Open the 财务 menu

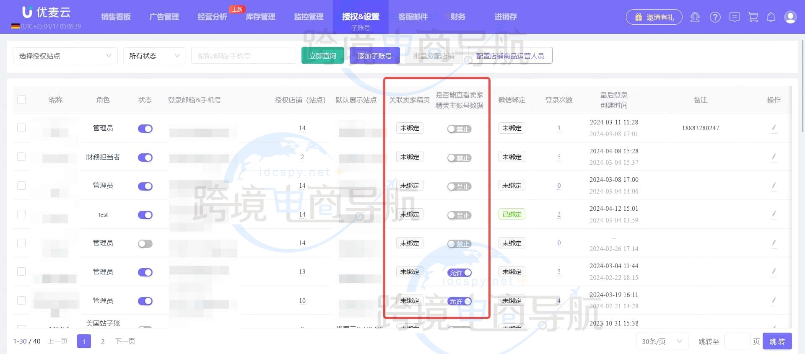click(x=457, y=17)
